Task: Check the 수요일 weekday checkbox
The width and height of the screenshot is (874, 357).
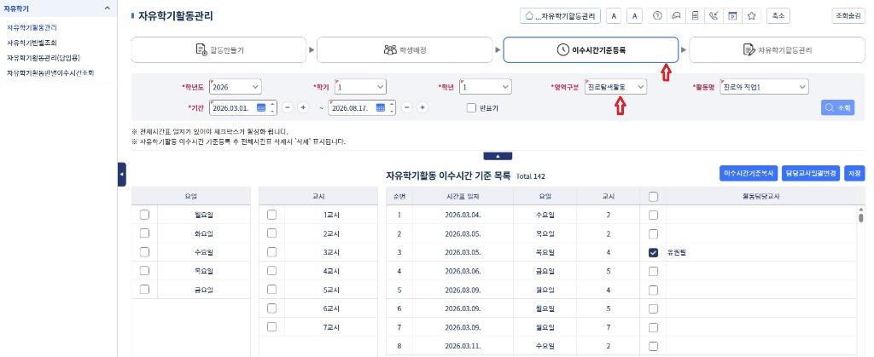Action: click(144, 252)
